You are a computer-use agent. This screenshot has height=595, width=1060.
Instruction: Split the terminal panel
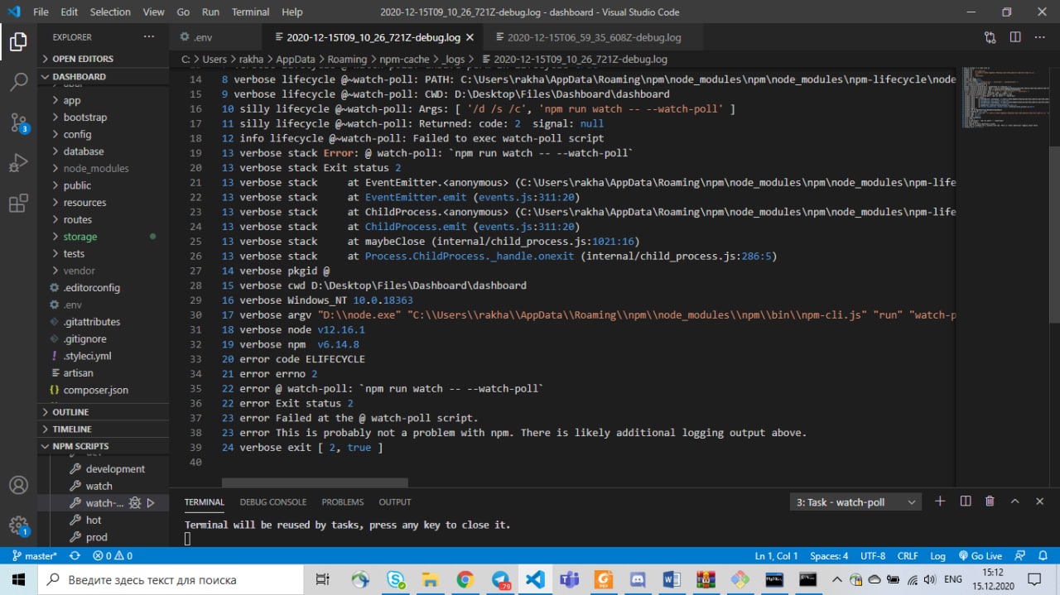click(x=965, y=501)
